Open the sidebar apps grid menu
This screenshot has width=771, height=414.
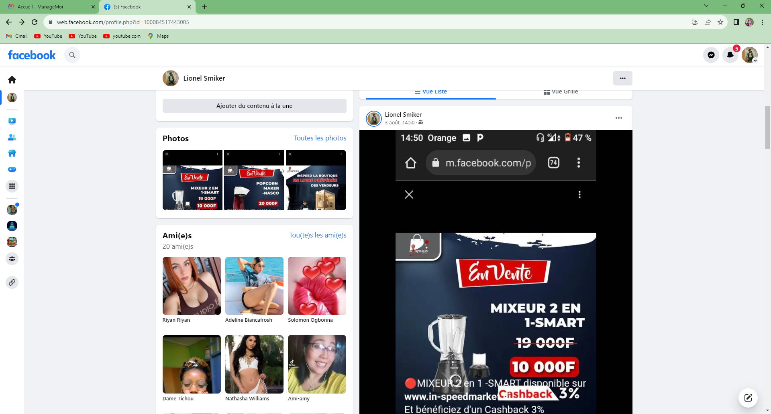12,186
